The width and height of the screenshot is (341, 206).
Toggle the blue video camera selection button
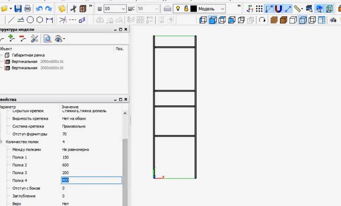(x=319, y=9)
